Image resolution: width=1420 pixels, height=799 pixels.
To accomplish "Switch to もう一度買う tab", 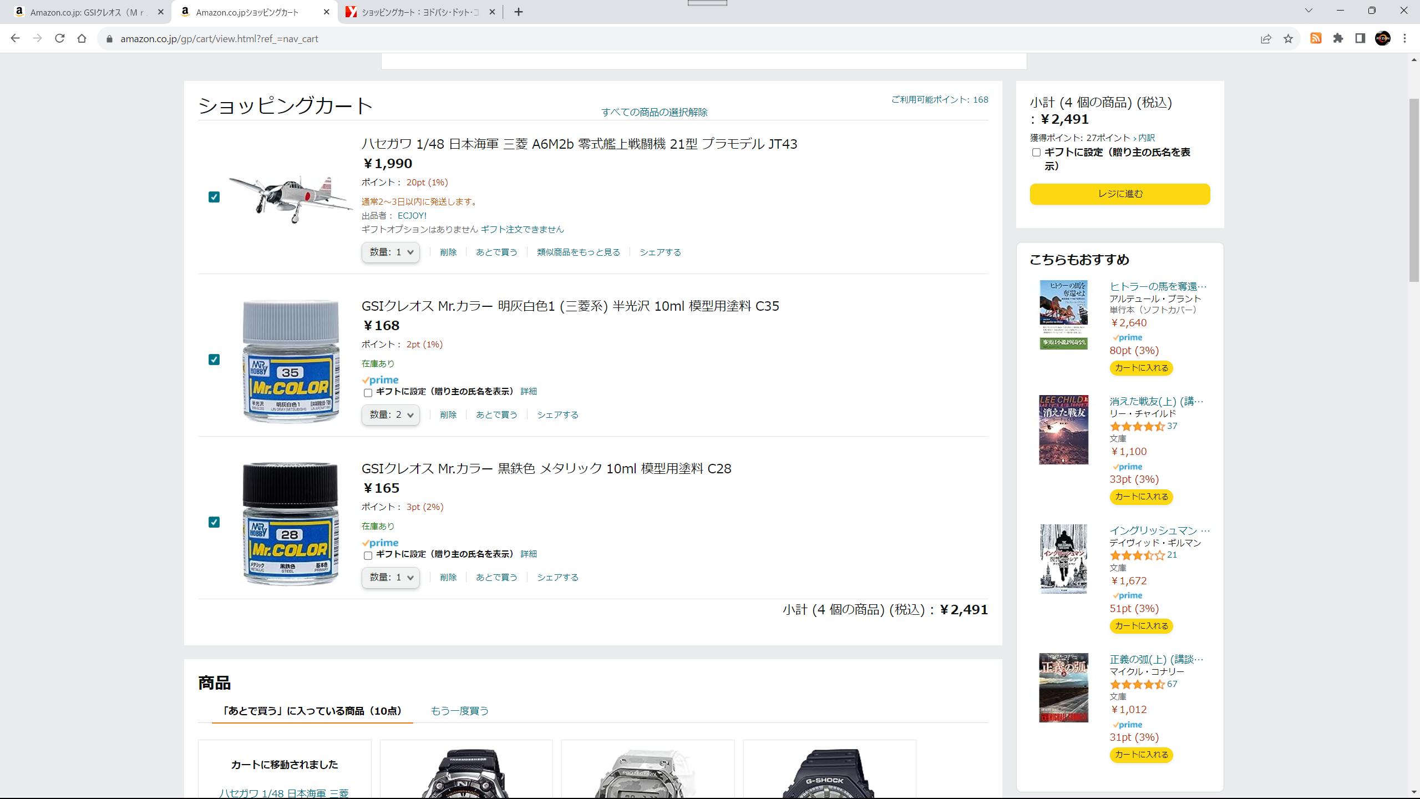I will click(x=459, y=711).
